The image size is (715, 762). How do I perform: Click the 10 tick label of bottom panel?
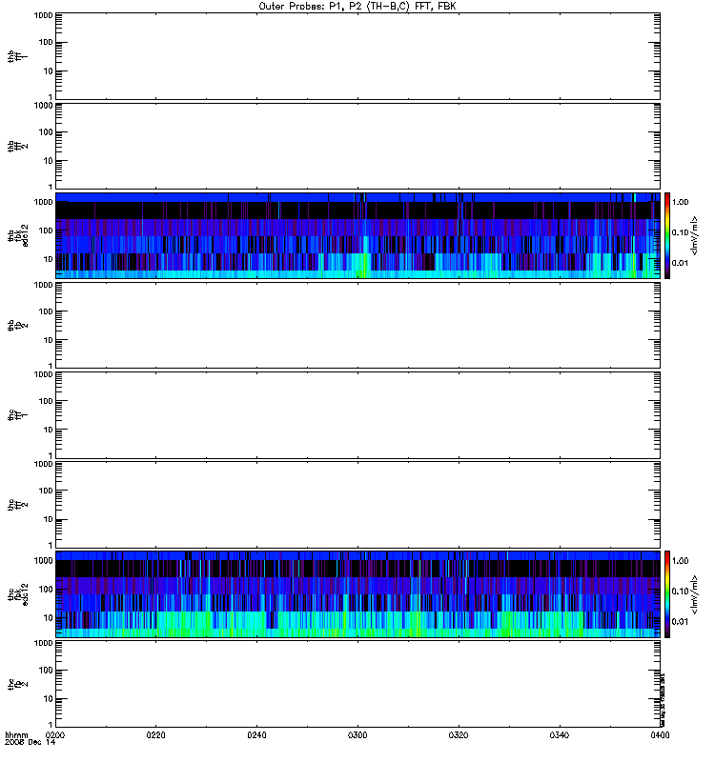coord(48,699)
